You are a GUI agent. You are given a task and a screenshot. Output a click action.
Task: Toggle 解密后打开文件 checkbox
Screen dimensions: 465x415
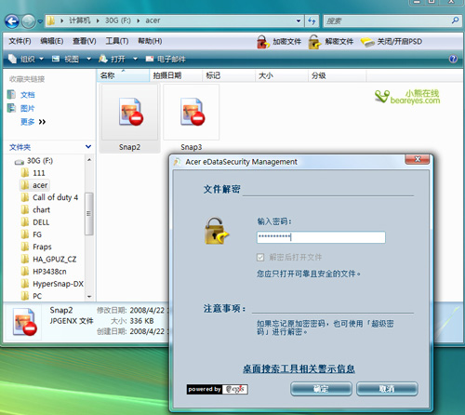coord(260,257)
